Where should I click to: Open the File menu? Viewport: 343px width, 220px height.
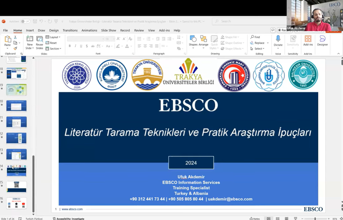6,30
